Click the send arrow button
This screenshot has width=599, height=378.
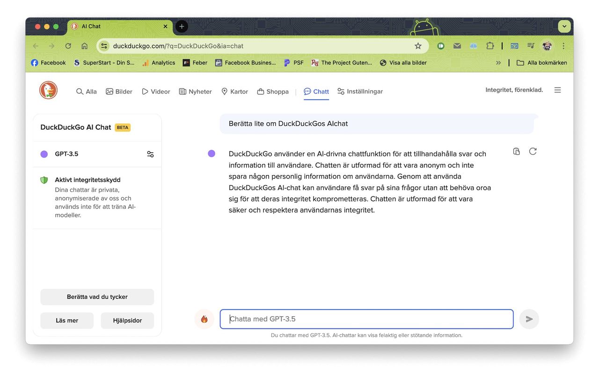click(x=529, y=319)
